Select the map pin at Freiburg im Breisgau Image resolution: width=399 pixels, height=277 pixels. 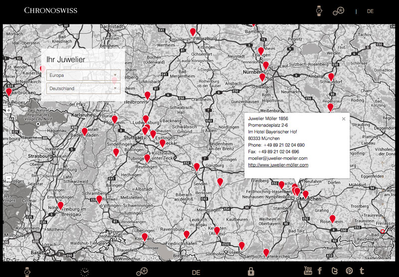(60, 206)
